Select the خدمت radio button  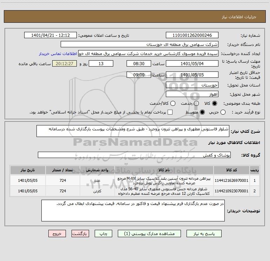coord(196,103)
